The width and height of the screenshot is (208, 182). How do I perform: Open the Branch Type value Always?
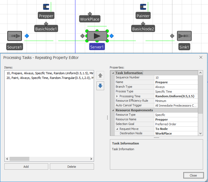point(176,87)
